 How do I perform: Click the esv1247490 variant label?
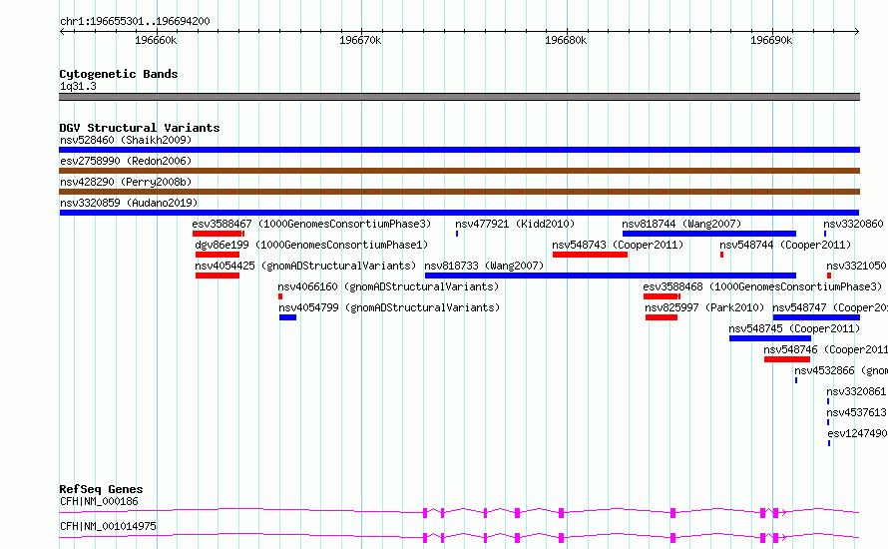[x=857, y=433]
